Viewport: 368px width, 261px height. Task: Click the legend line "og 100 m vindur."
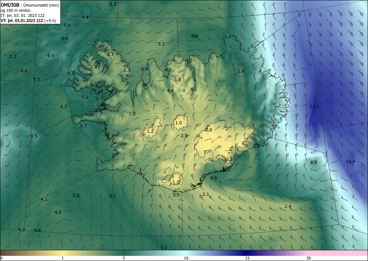pos(16,10)
